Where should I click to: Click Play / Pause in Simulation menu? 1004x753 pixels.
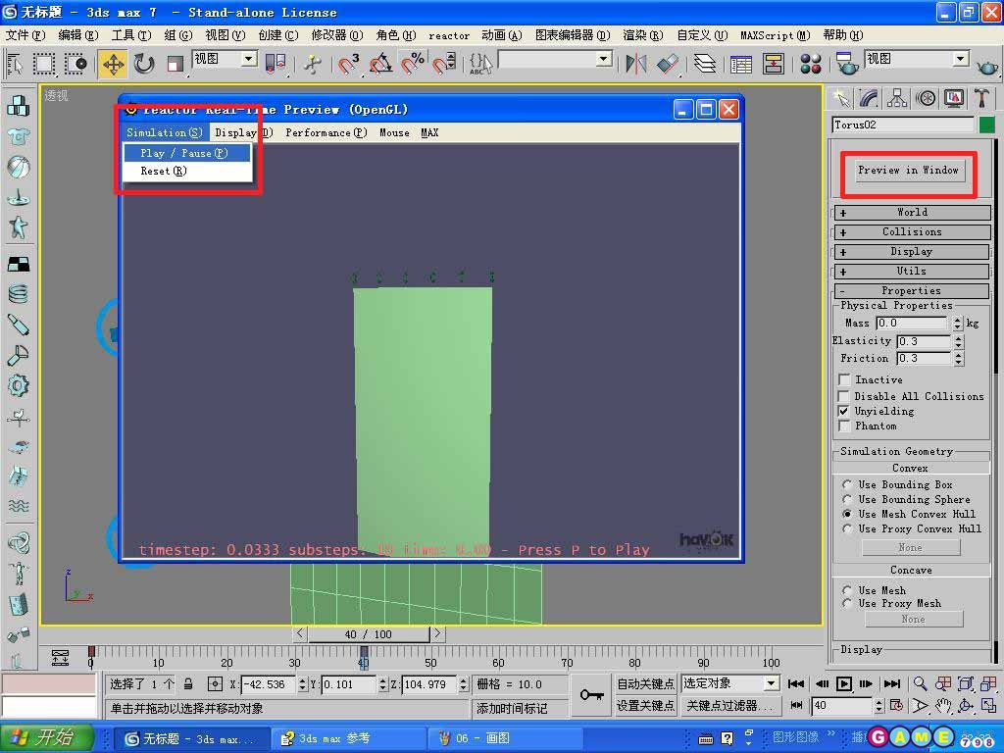(x=186, y=153)
